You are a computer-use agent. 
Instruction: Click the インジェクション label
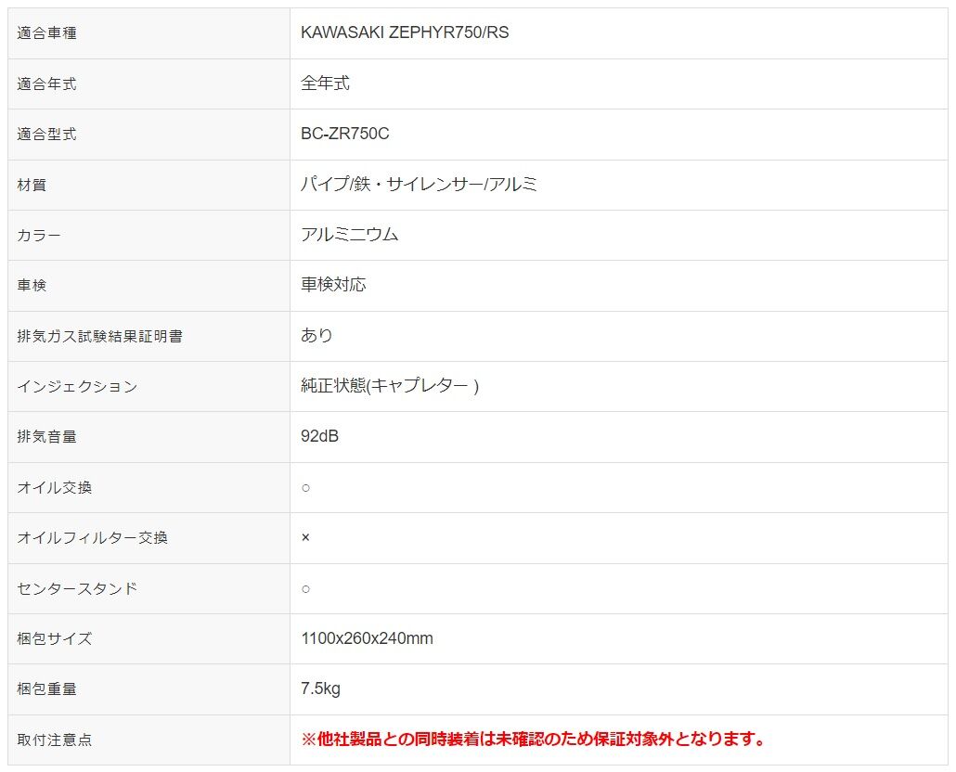(x=77, y=386)
